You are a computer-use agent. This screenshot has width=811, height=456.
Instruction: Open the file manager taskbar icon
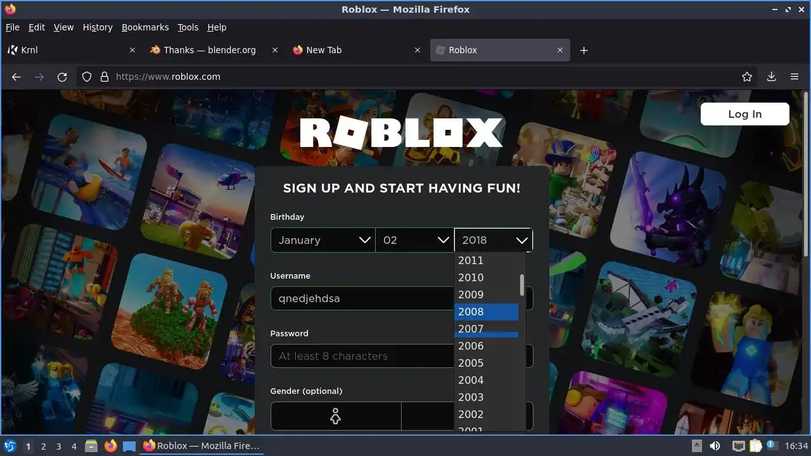(x=91, y=446)
